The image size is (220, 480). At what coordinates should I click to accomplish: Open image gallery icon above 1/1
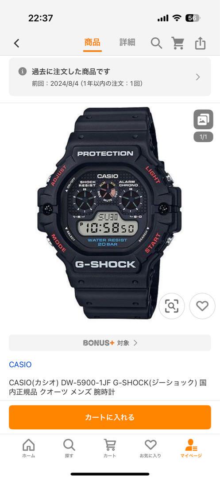[x=203, y=120]
